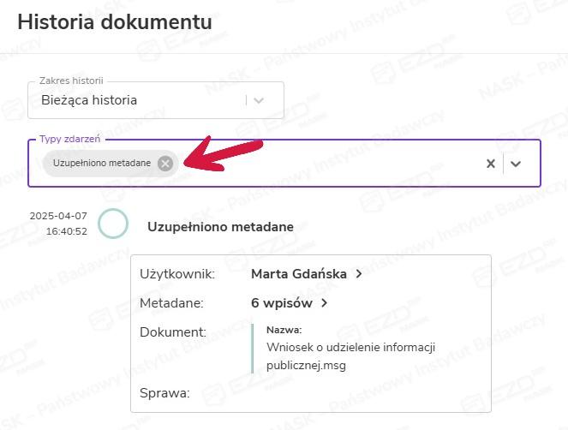Open Zakres historii dropdown chevron
568x430 pixels.
pos(259,100)
